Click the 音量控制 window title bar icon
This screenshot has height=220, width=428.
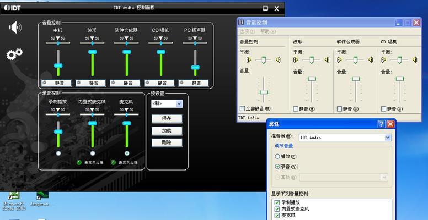[241, 23]
